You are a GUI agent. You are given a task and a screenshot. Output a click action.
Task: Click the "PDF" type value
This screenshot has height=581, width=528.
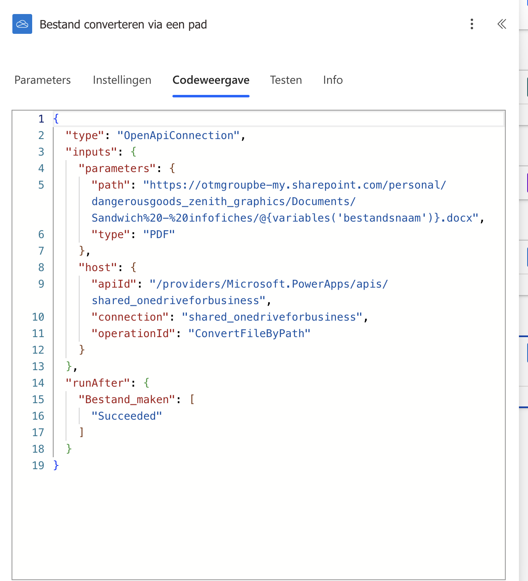(159, 235)
